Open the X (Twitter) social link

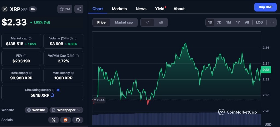[54, 120]
